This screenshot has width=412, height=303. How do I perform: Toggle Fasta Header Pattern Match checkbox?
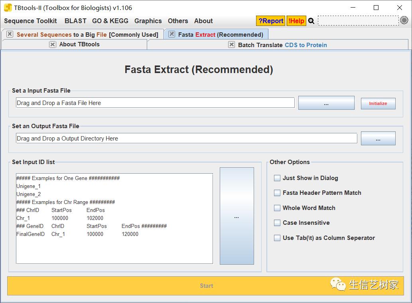point(277,193)
